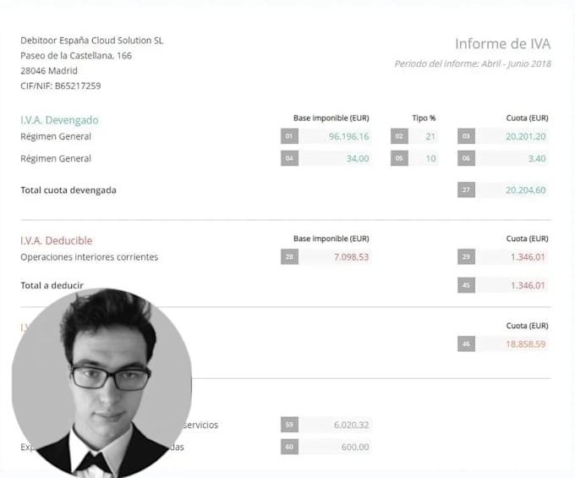Click the report period Abril - Junio 2018
The height and width of the screenshot is (478, 575).
473,63
